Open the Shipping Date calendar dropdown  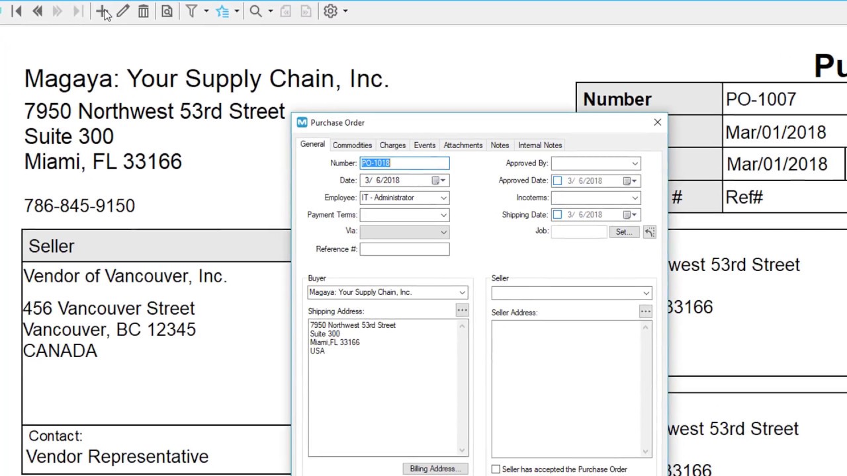click(630, 215)
